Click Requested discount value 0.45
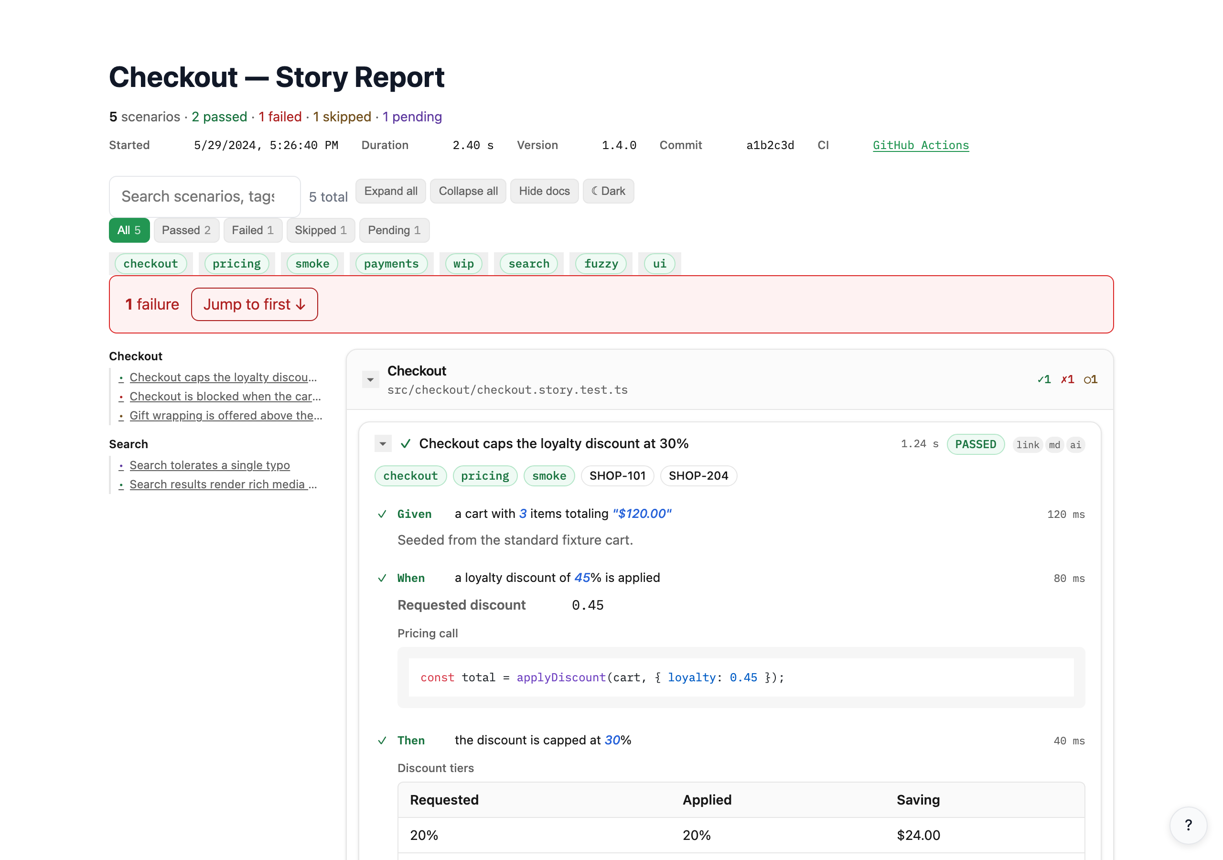Screen dimensions: 1223x860 click(588, 605)
